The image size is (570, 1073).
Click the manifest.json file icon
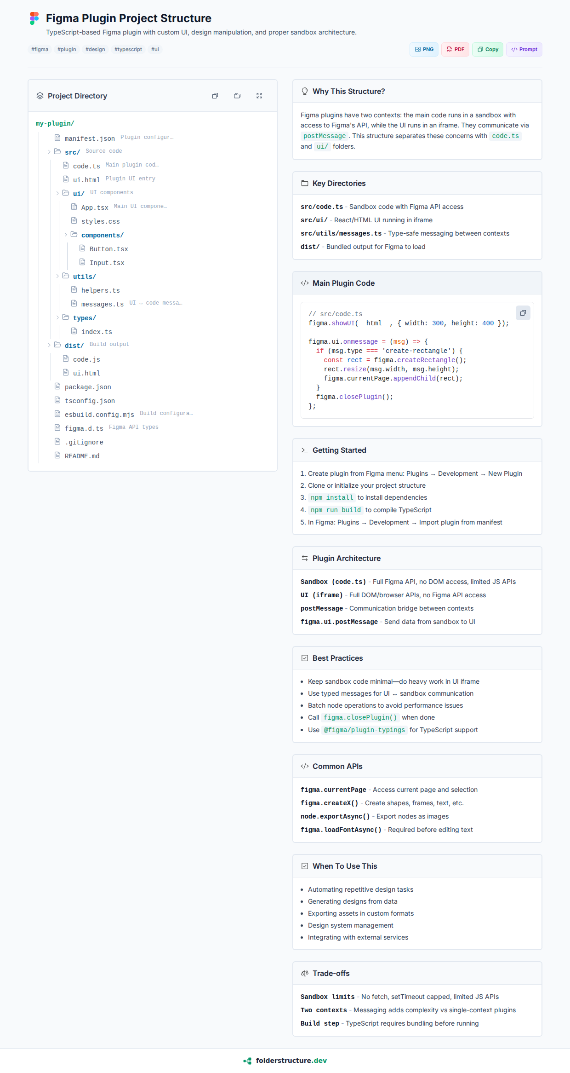pos(57,138)
